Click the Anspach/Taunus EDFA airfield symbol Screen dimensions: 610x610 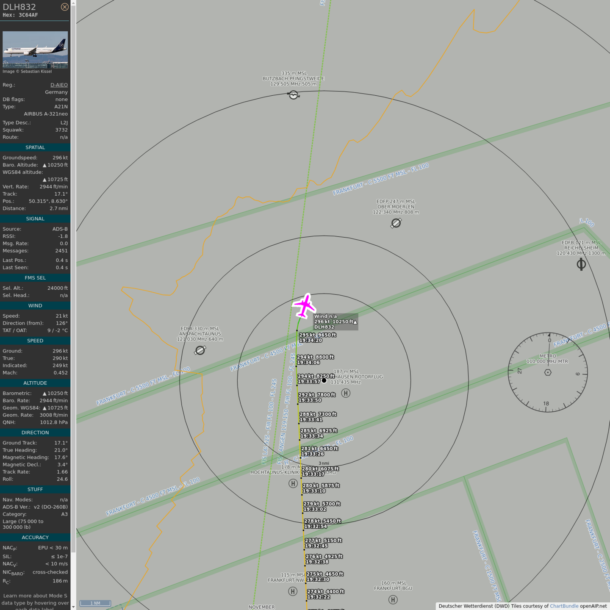coord(200,350)
